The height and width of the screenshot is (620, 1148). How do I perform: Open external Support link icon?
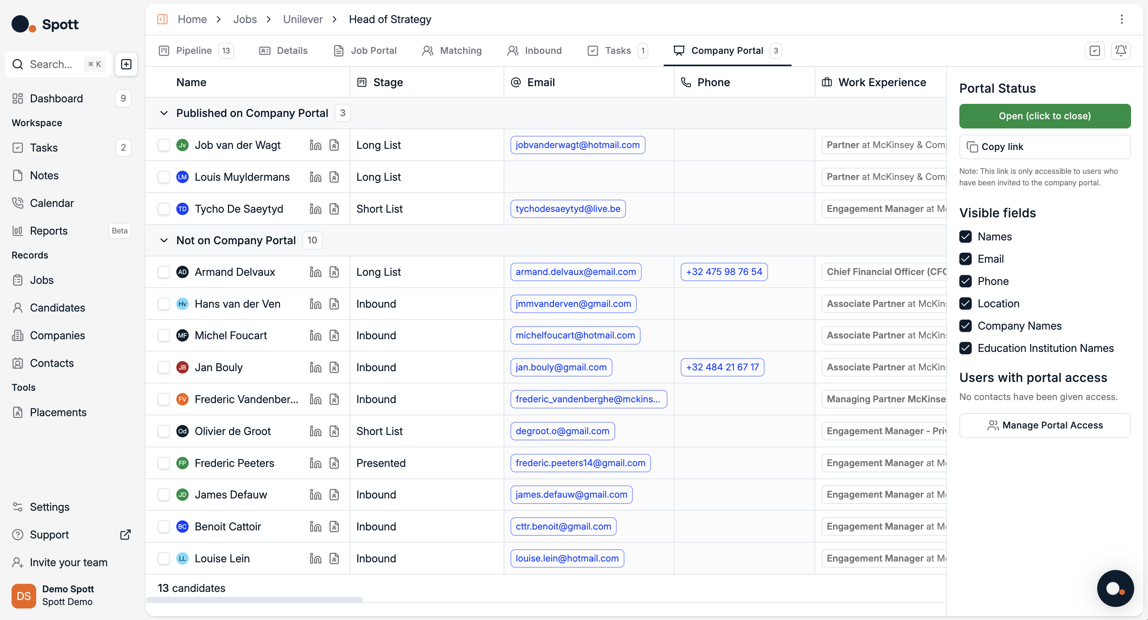(126, 535)
